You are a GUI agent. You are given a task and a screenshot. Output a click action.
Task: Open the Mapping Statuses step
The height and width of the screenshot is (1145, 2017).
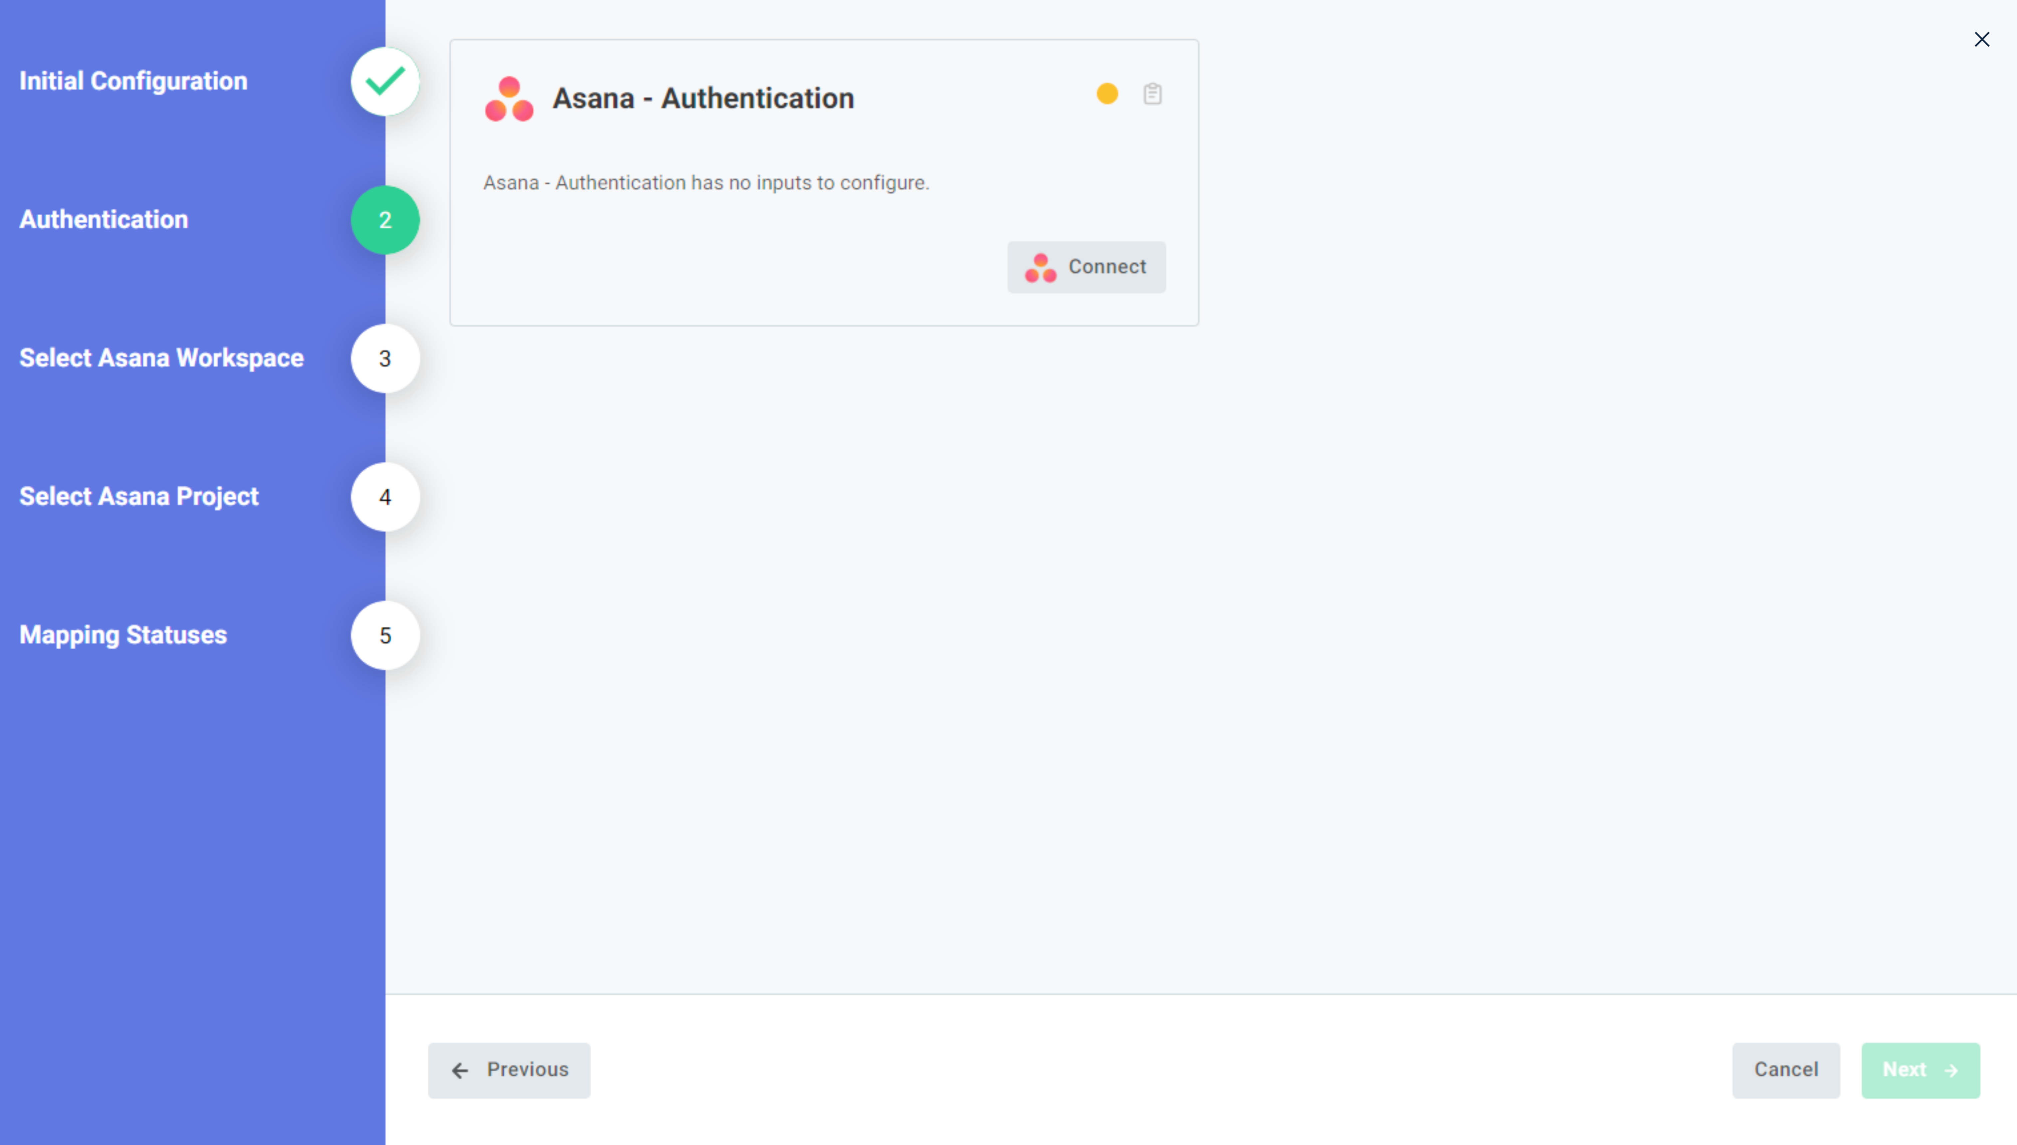point(123,635)
